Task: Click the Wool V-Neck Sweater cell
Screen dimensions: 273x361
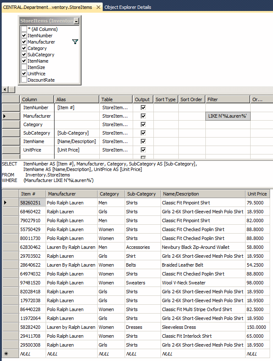Action: point(203,283)
